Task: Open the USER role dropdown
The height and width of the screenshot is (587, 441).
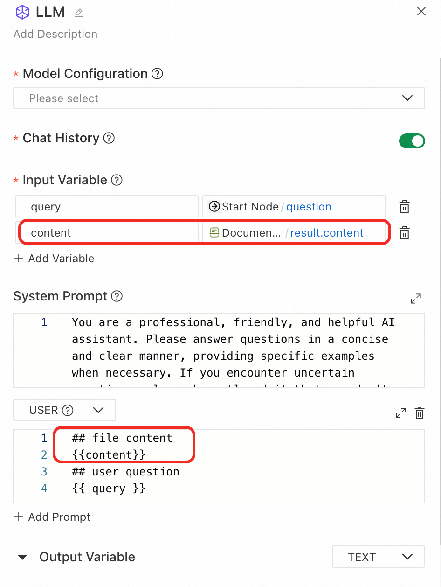Action: click(x=65, y=411)
